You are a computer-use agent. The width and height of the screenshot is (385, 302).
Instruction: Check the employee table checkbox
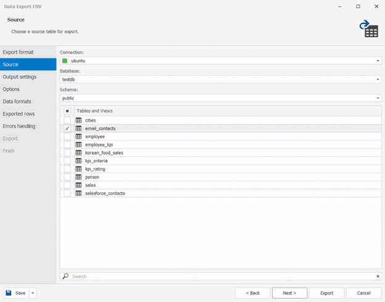tap(67, 136)
